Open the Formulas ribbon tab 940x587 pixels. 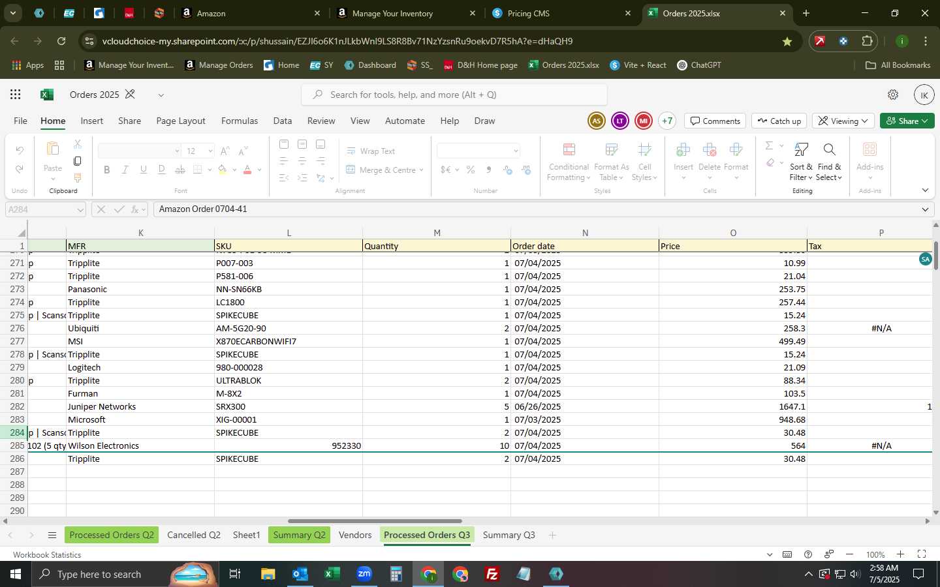(x=240, y=121)
